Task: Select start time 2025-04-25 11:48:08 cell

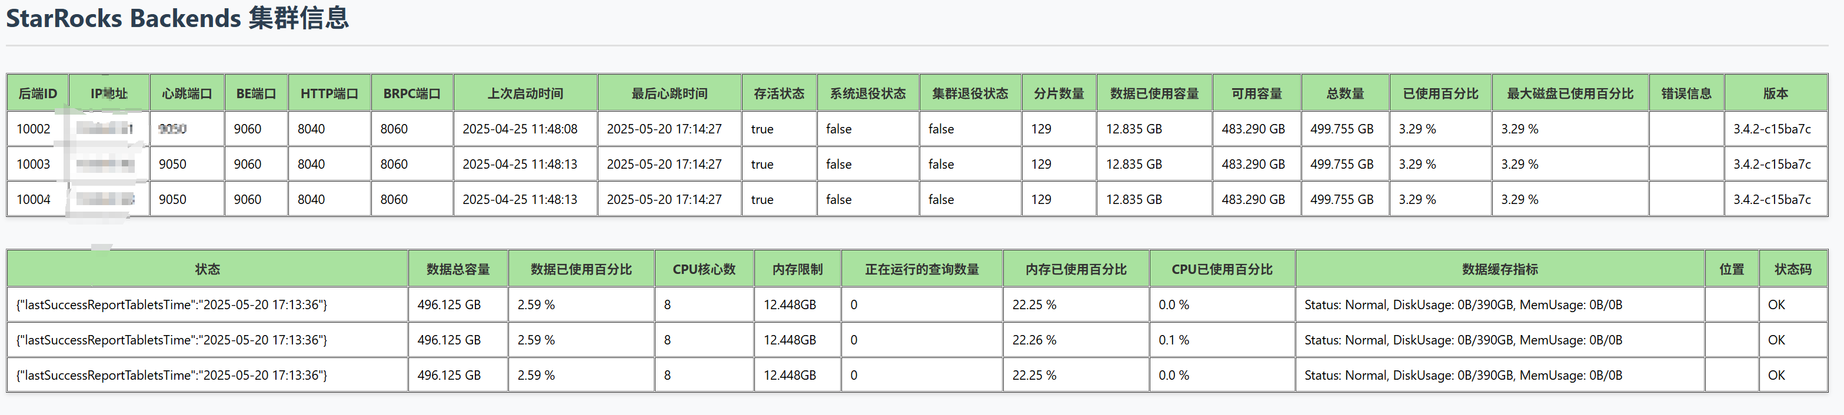Action: coord(520,129)
